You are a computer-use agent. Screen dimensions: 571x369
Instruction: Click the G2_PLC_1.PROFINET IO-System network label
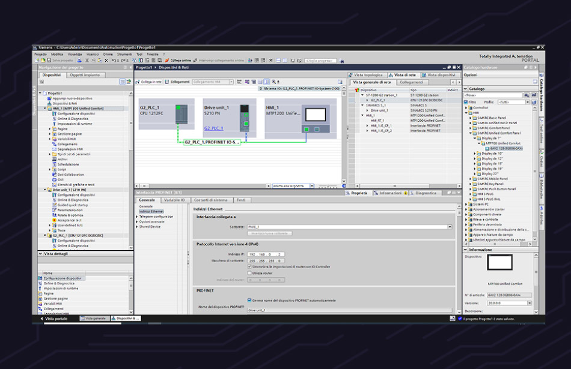tap(212, 142)
